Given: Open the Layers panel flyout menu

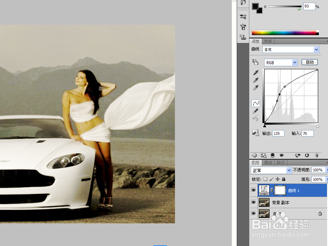Looking at the screenshot, I should pos(327,162).
